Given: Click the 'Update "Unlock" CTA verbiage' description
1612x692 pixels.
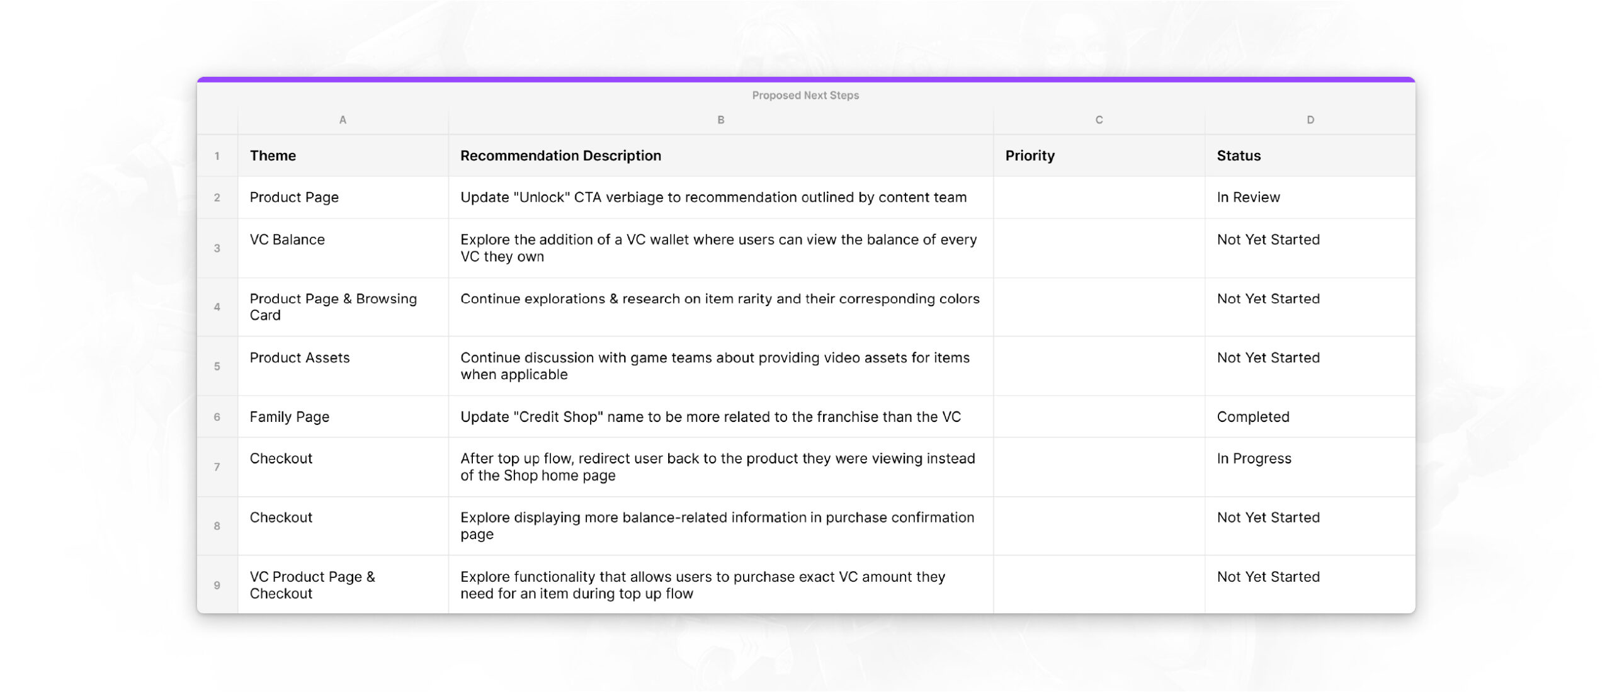Looking at the screenshot, I should tap(721, 198).
